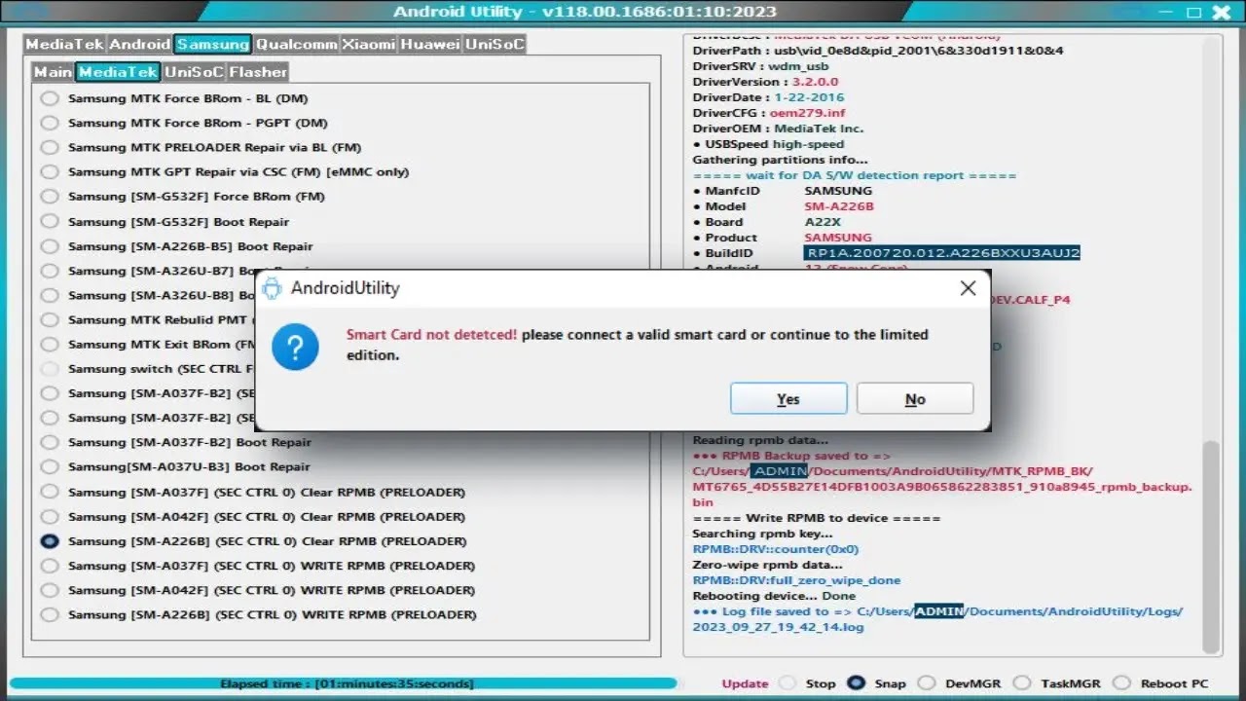Viewport: 1246px width, 701px height.
Task: Select the Snap radio button
Action: point(857,683)
